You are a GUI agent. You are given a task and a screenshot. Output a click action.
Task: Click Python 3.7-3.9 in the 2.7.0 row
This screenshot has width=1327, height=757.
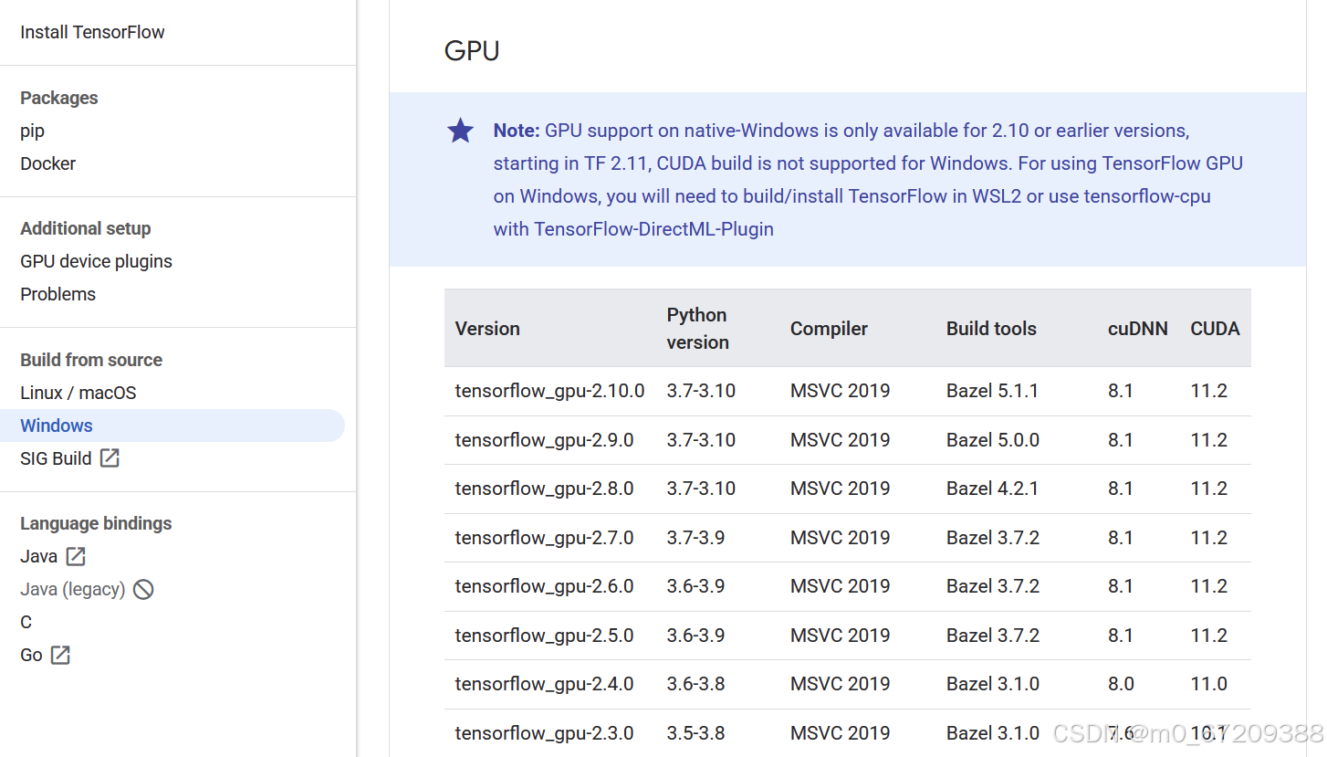[x=695, y=538]
